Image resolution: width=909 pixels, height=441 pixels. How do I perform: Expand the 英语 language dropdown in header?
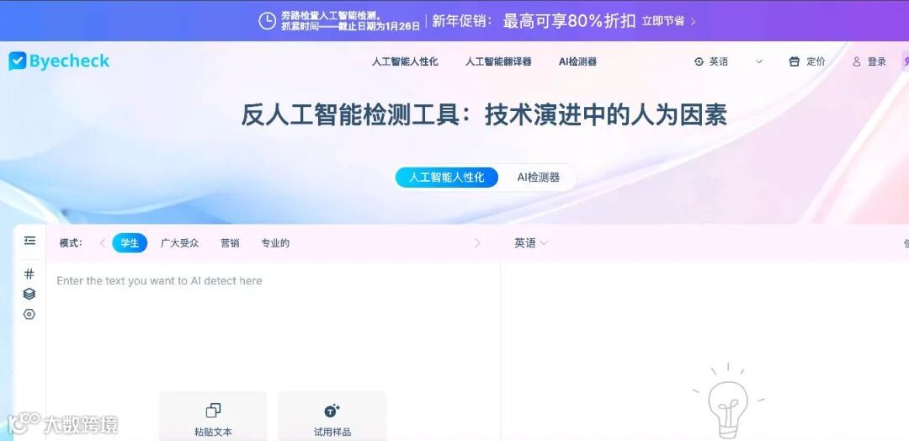[x=728, y=61]
